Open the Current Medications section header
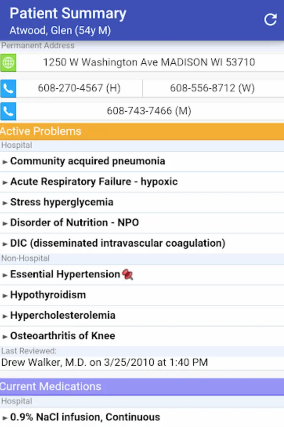The image size is (284, 427). 51,386
